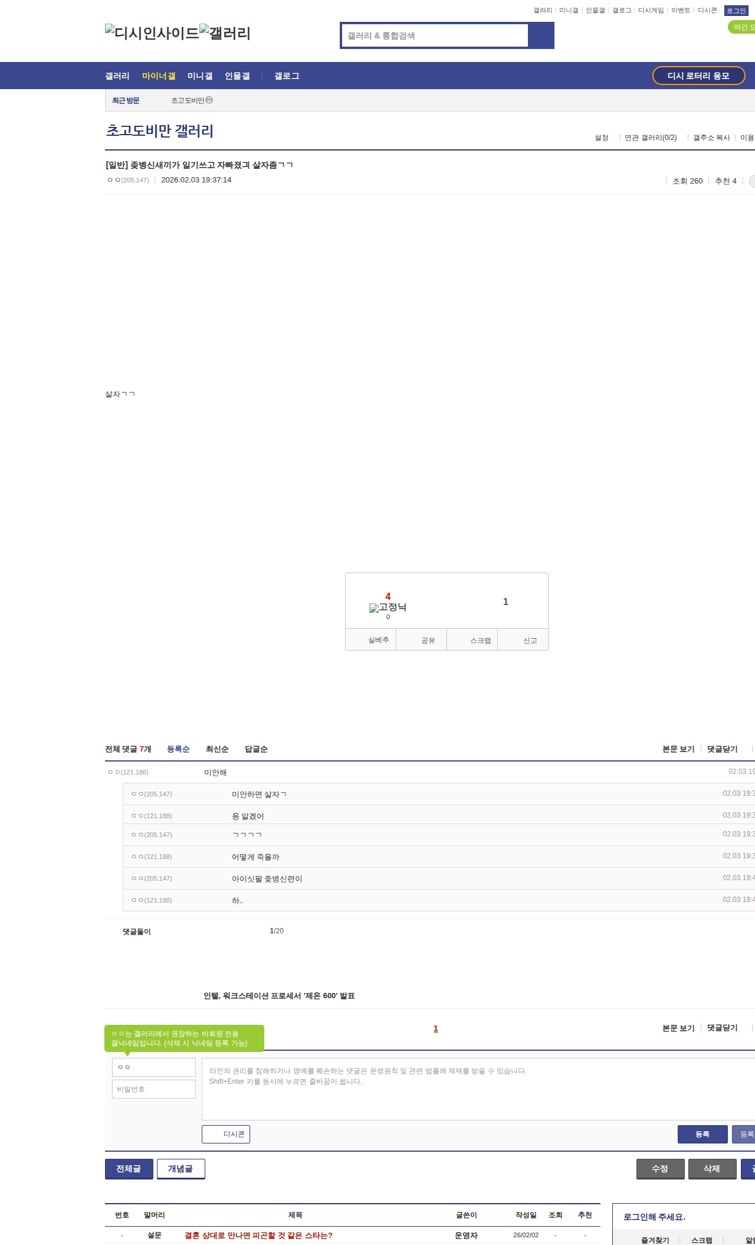Image resolution: width=755 pixels, height=1245 pixels.
Task: Open the 인텔 '제온 600' 발표 news link
Action: point(279,996)
